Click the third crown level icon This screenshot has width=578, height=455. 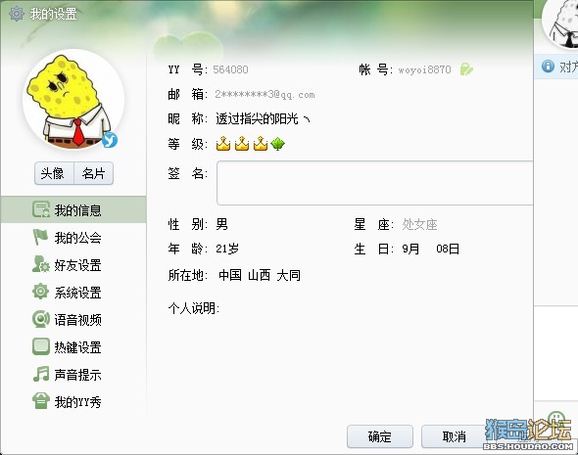[x=261, y=144]
